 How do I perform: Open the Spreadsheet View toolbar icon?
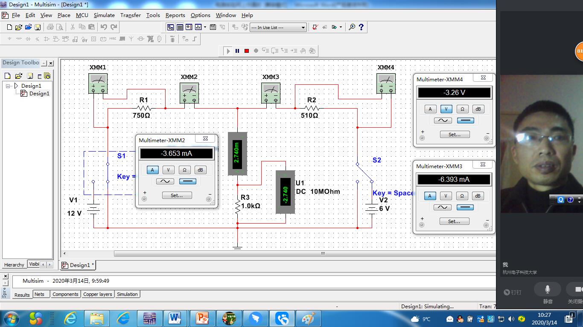click(180, 27)
